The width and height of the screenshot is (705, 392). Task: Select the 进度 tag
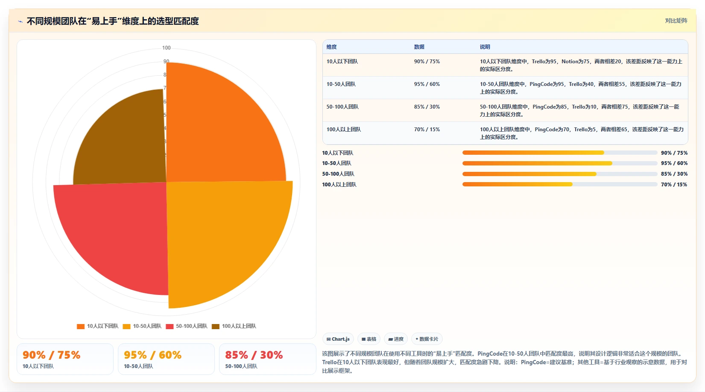396,339
